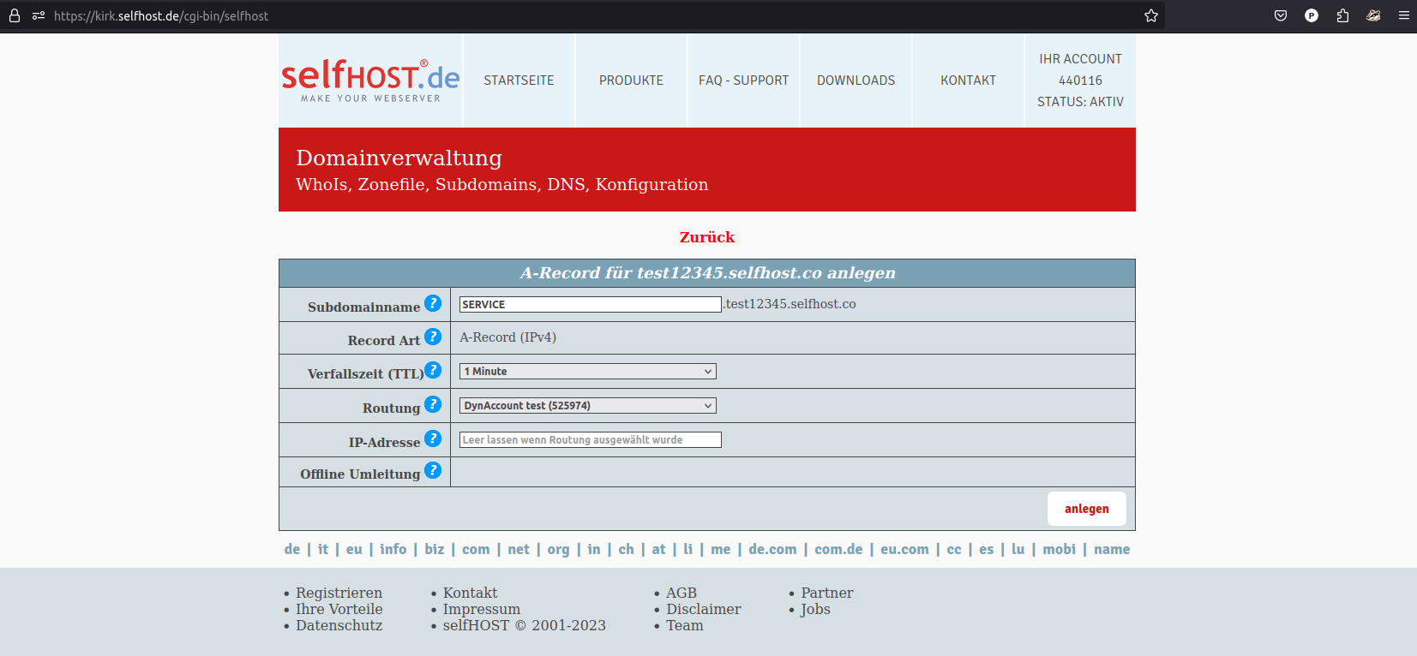
Task: Go to FAQ - SUPPORT menu
Action: click(743, 81)
